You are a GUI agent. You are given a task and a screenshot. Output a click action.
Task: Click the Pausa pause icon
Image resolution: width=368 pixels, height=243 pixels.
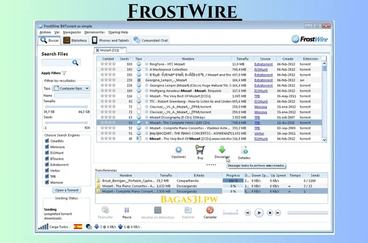(x=127, y=210)
